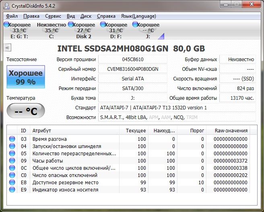
Task: Click the rotation speed field ---- (SSD)
Action: pos(237,78)
